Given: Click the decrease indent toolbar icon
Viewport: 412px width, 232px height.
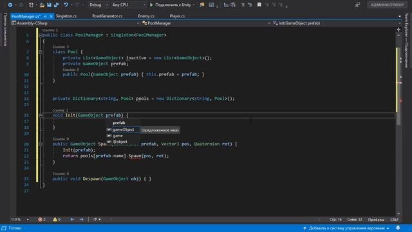Looking at the screenshot, I should point(226,5).
